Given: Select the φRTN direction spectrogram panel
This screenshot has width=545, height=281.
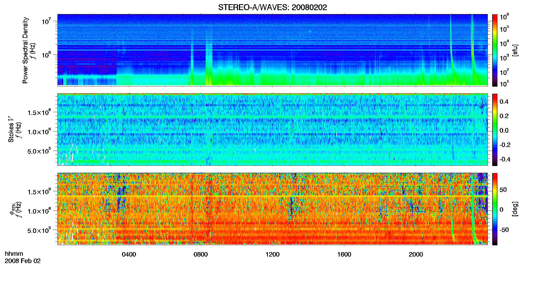Looking at the screenshot, I should pyautogui.click(x=272, y=209).
